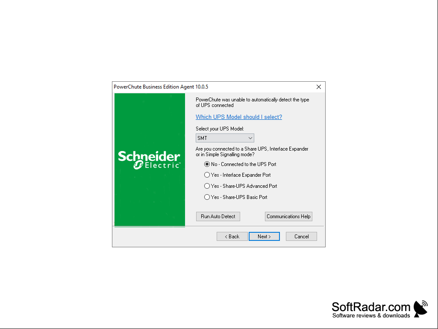Screen dimensions: 438x329
Task: Click the Schneider Electric logo
Action: (x=149, y=160)
